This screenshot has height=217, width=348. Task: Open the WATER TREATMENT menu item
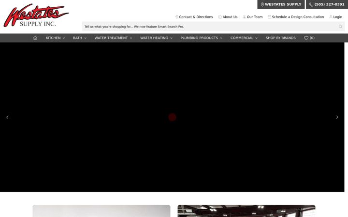point(111,38)
